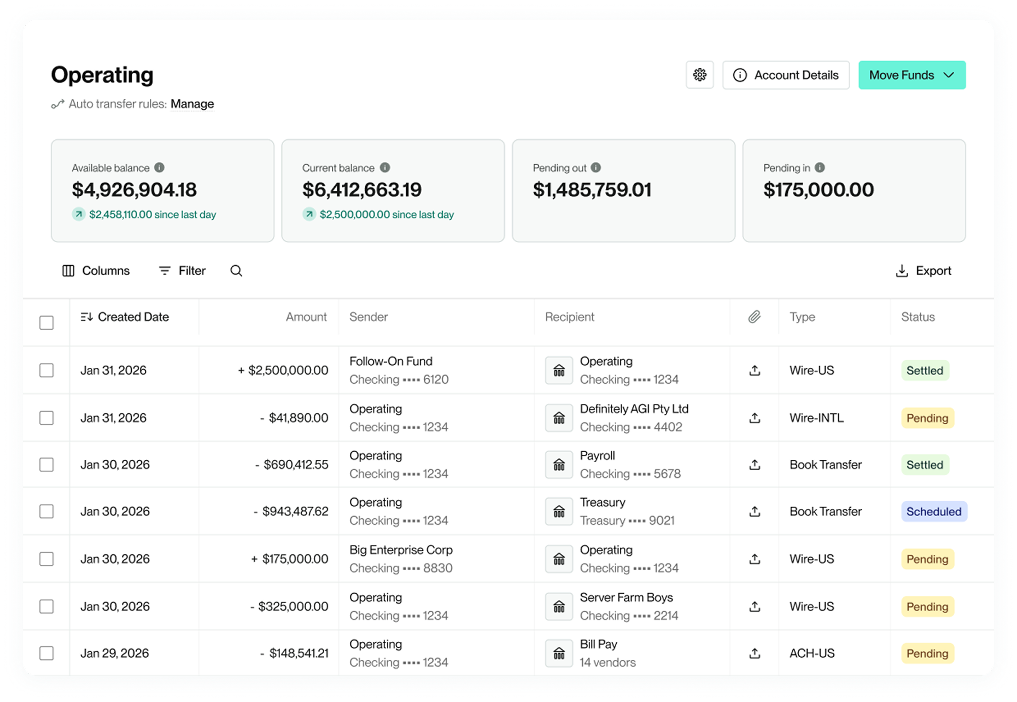Tick the checkbox for the $690,412.55 transfer
The height and width of the screenshot is (702, 1017).
pyautogui.click(x=46, y=465)
